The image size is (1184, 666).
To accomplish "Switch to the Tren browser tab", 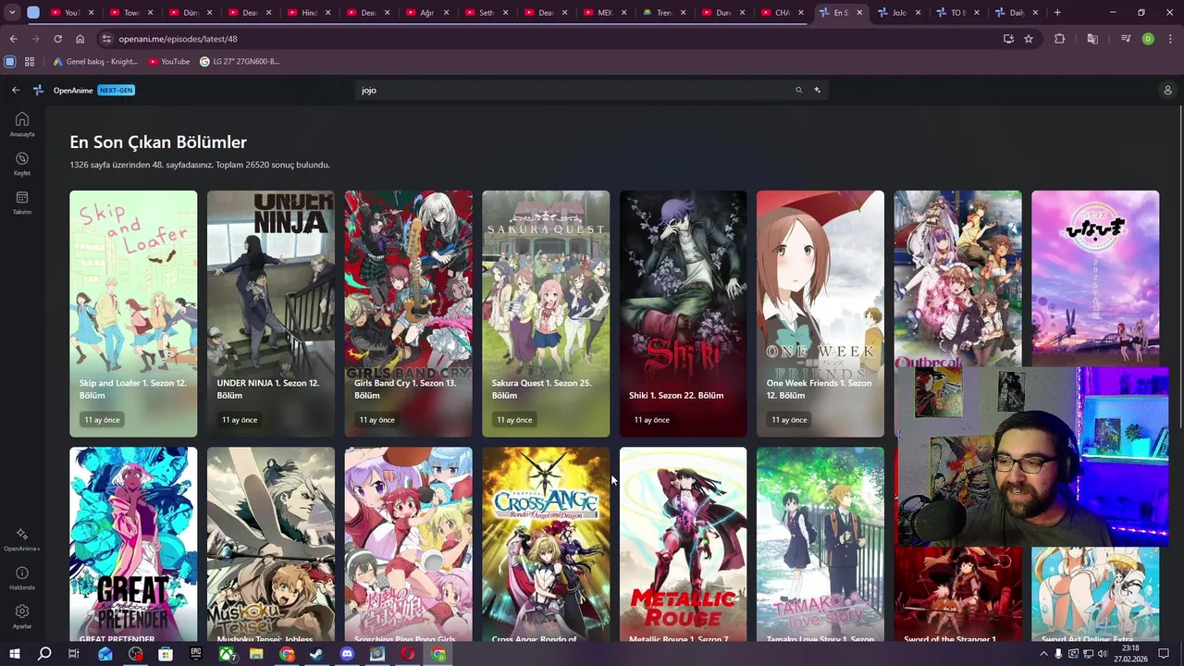I will click(x=661, y=13).
